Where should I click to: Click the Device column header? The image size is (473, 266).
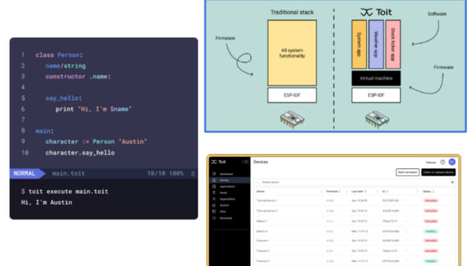tap(260, 192)
